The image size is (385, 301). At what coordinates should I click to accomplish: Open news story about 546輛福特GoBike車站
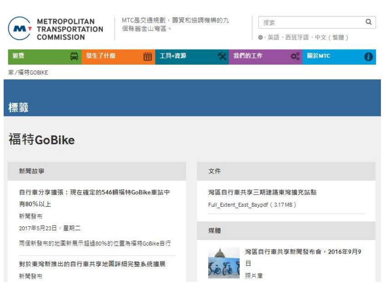[95, 198]
